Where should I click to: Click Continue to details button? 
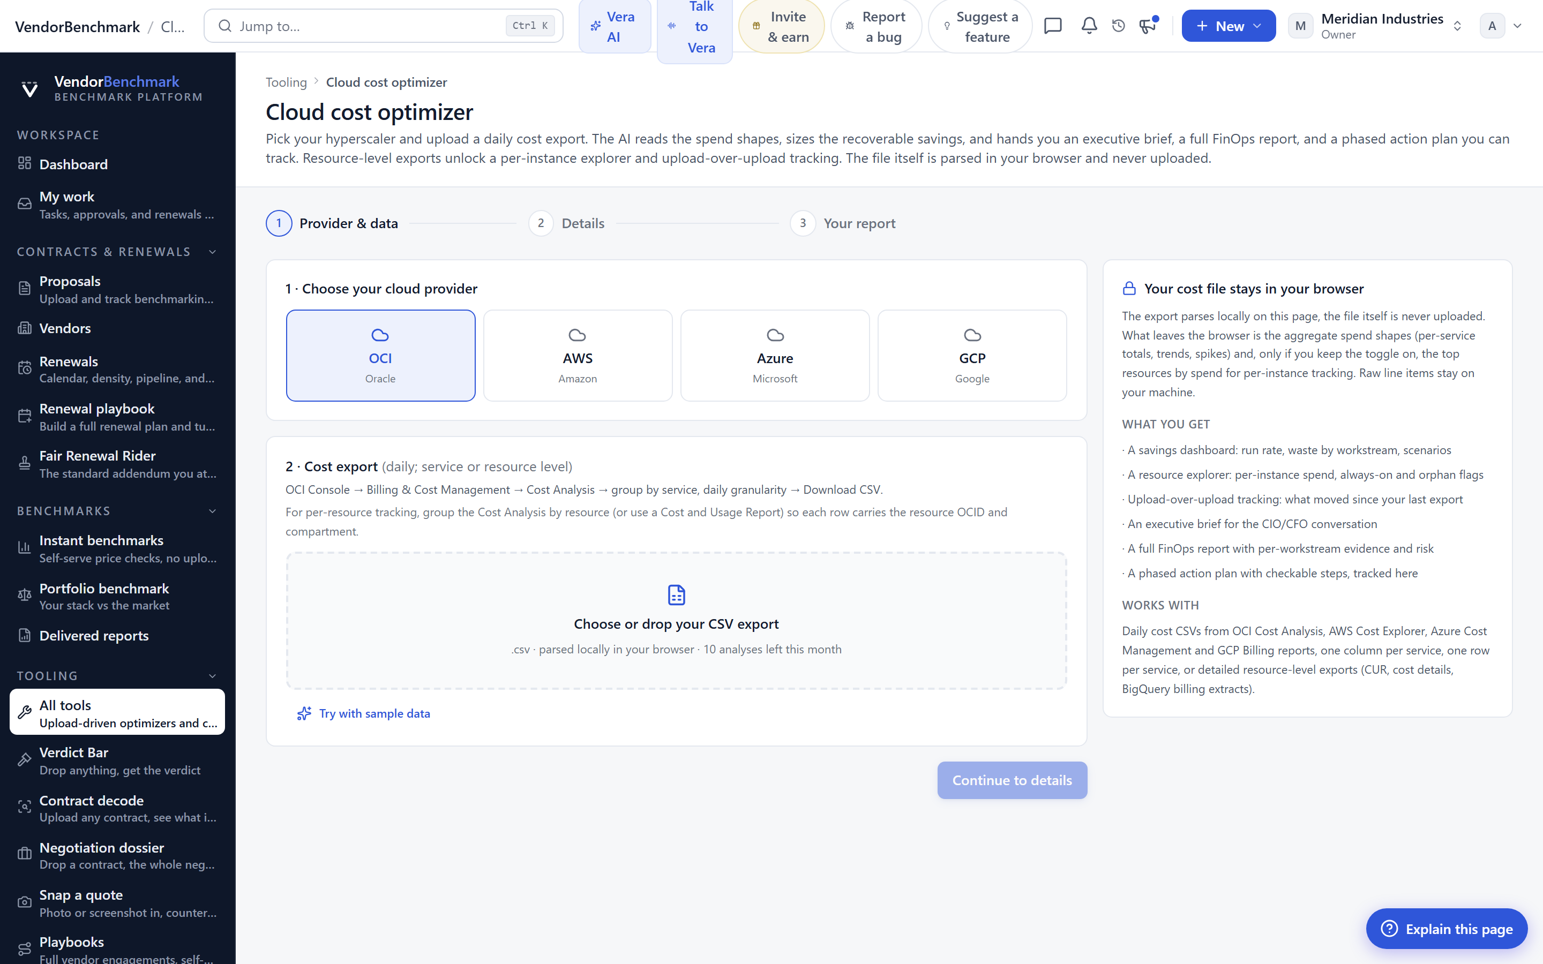pos(1012,780)
